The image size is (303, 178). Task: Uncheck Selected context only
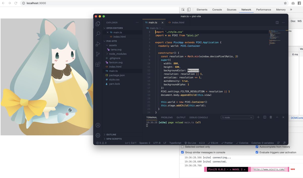[x=182, y=147]
